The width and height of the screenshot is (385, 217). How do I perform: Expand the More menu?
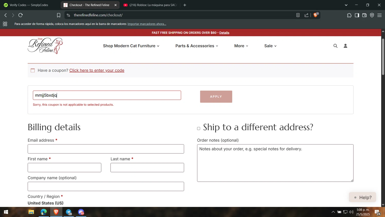click(241, 46)
